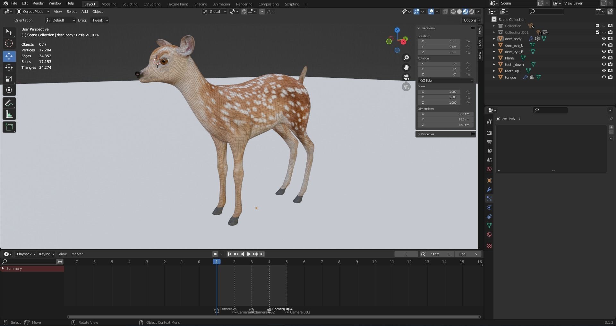This screenshot has height=326, width=616.
Task: Hide deer_eye_L via its eye icon
Action: [x=604, y=45]
